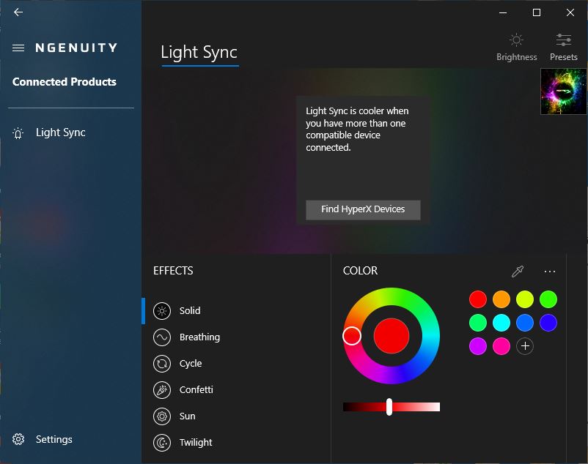The image size is (588, 464).
Task: Pick the blue color swatch
Action: click(525, 323)
